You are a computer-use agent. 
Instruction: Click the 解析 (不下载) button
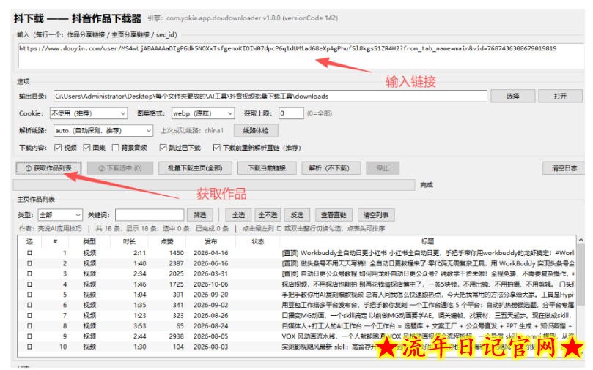click(331, 168)
